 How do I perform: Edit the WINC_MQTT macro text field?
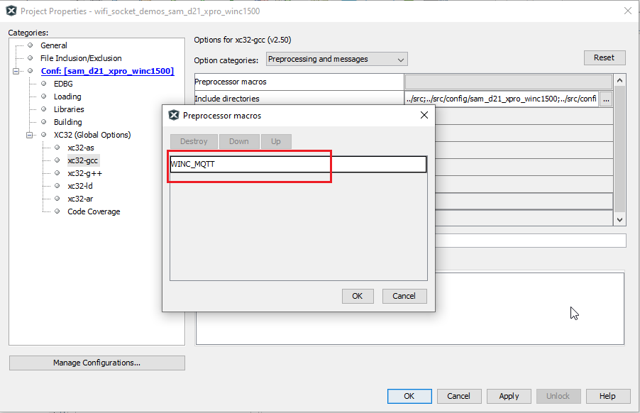(x=249, y=164)
